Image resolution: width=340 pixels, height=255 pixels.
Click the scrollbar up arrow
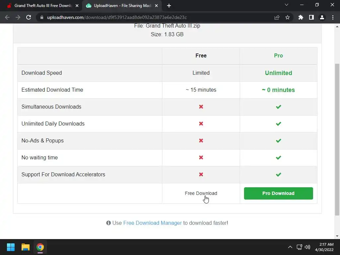(x=337, y=27)
